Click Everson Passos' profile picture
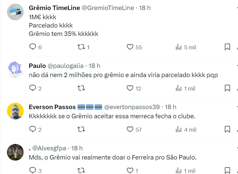 (15, 111)
